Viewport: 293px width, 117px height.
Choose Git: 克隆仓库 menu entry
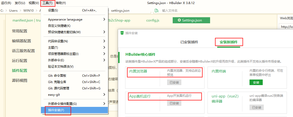click(74, 82)
